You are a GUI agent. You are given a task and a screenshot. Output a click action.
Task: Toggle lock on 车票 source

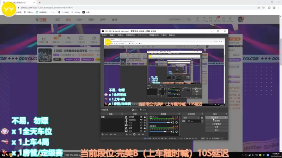[145, 128]
